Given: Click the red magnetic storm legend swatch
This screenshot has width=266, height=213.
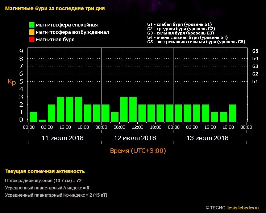Looking at the screenshot, I should 32,39.
